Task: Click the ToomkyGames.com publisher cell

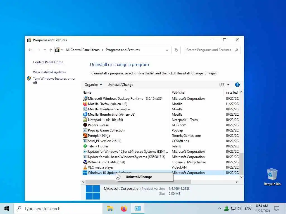Action: pos(186,136)
